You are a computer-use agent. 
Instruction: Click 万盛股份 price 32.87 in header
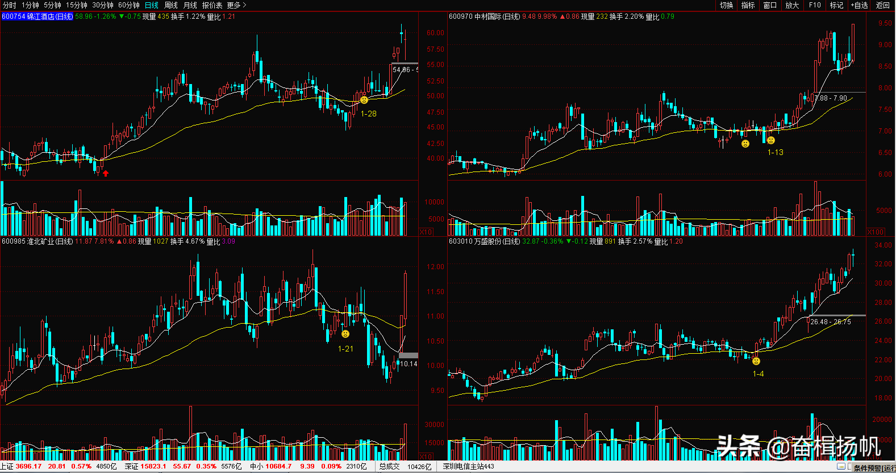click(x=531, y=241)
